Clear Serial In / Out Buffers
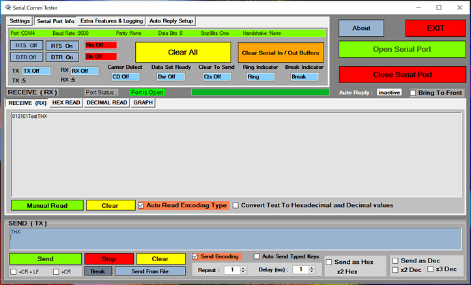Image resolution: width=471 pixels, height=285 pixels. (281, 52)
